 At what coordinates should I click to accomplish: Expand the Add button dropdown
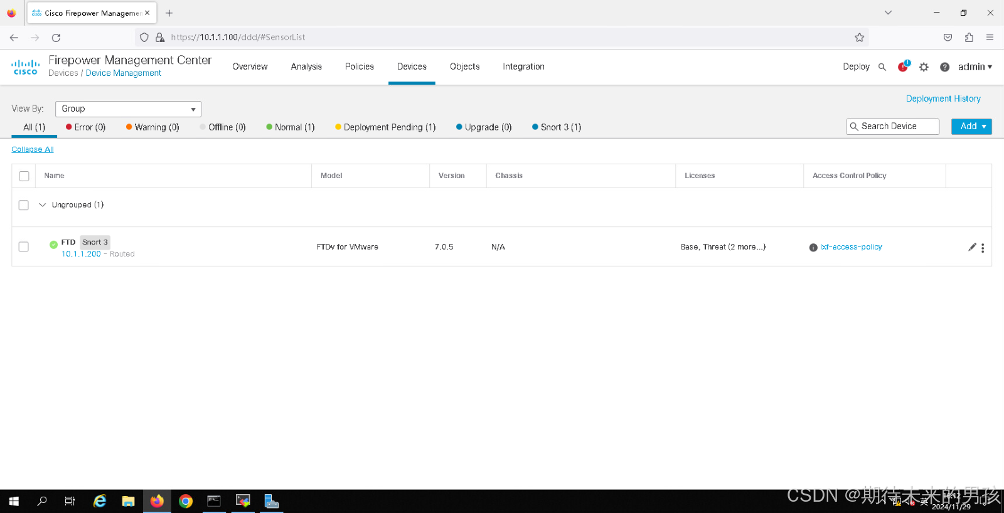(971, 127)
